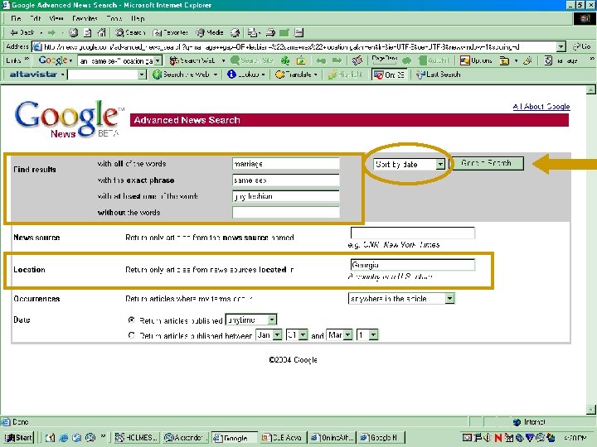Viewport: 597px width, 447px height.
Task: Click the Google Search button
Action: tap(486, 163)
